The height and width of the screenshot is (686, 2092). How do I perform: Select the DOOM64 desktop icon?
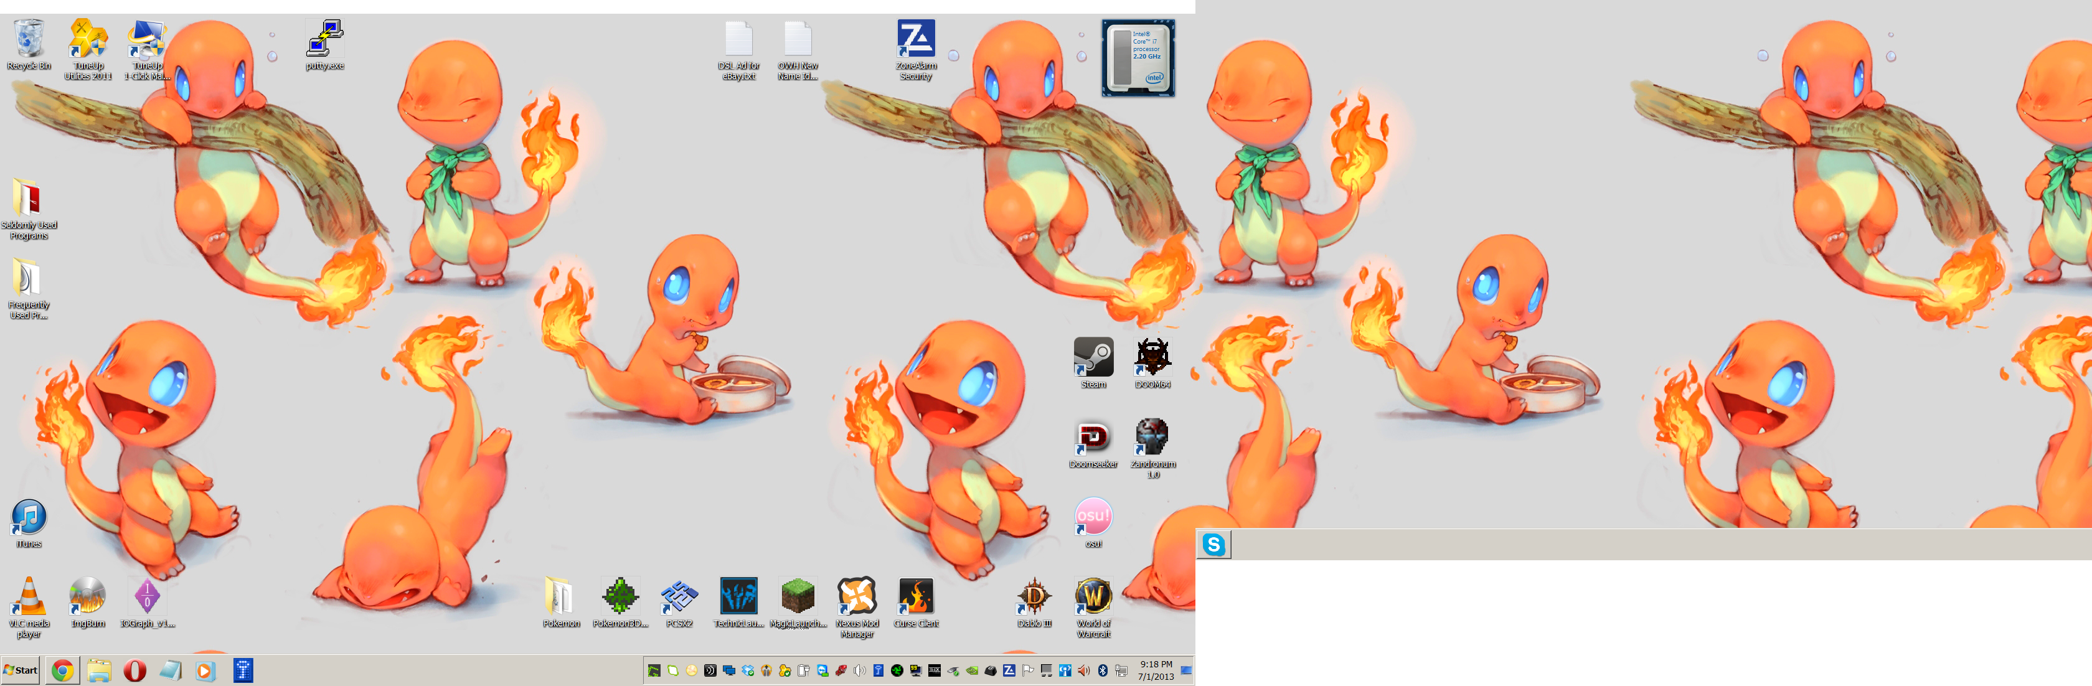click(x=1152, y=358)
